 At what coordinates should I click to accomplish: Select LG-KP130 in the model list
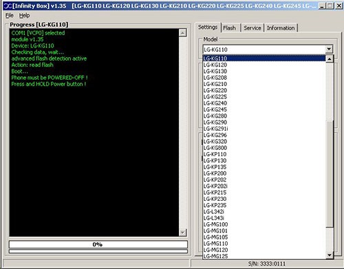point(264,160)
